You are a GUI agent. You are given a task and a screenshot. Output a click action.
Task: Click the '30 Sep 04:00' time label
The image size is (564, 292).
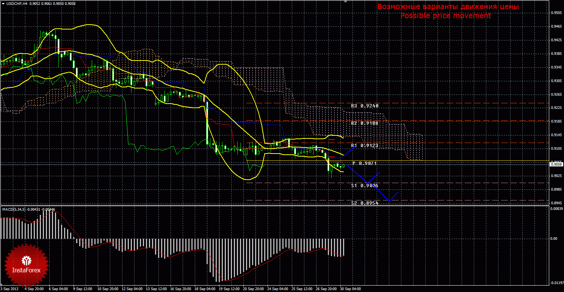(x=351, y=289)
